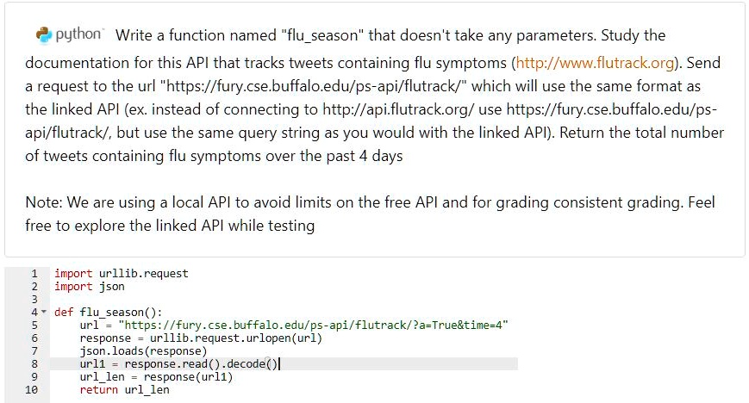Click the url_len = response(url1) line
The image size is (749, 403).
click(156, 377)
